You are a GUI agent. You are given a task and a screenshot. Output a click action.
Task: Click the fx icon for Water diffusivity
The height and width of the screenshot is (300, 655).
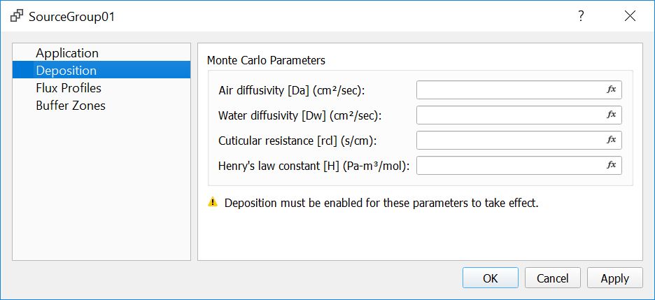click(611, 115)
